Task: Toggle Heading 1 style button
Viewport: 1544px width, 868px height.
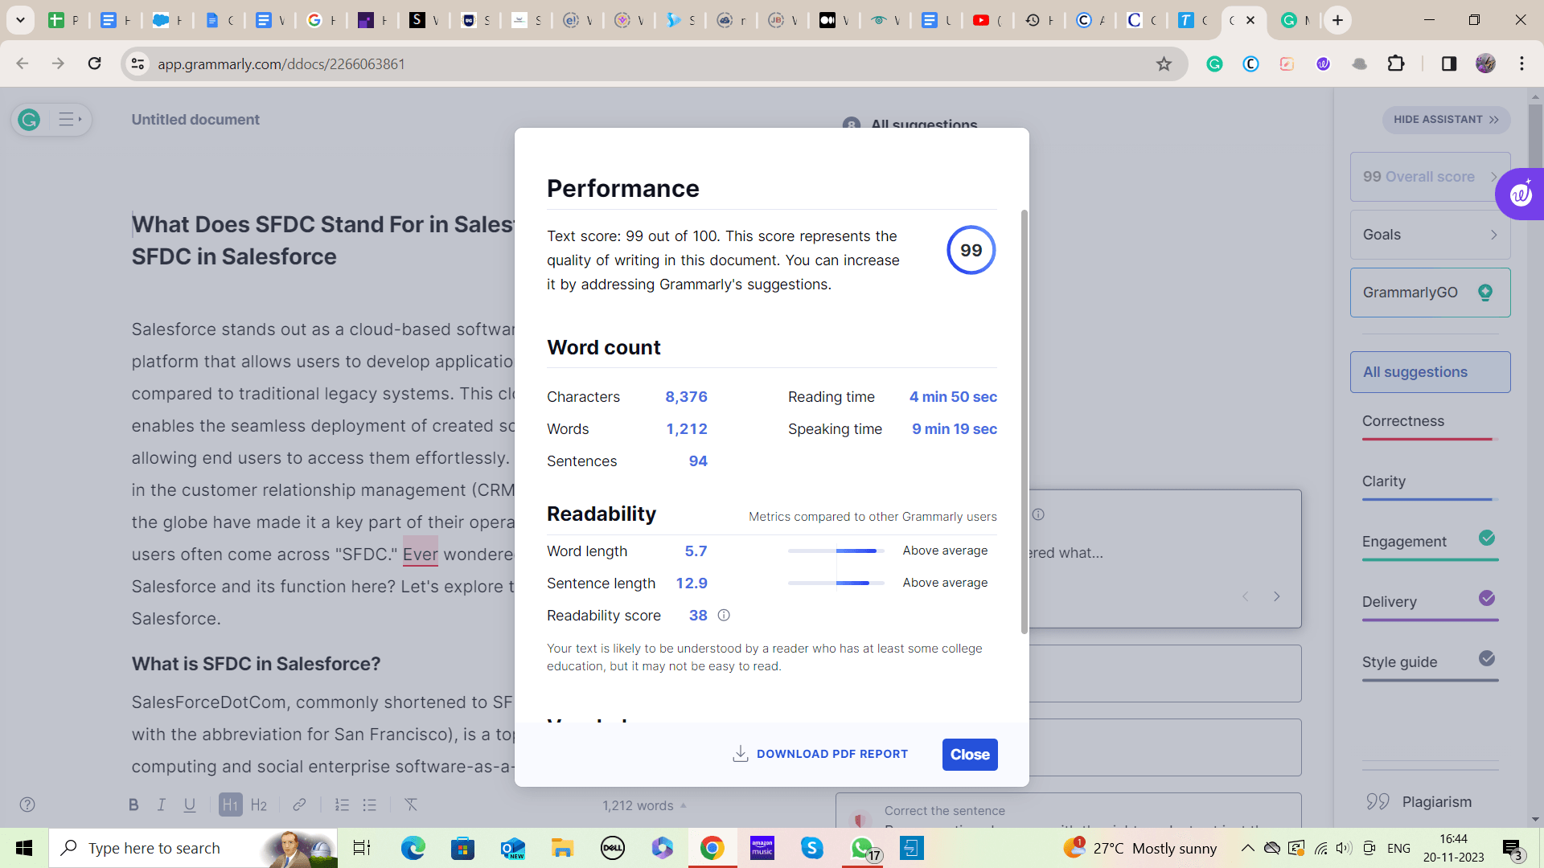Action: pos(231,805)
